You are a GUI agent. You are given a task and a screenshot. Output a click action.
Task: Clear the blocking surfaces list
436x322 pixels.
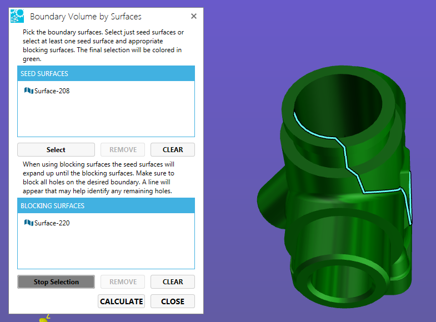click(173, 281)
